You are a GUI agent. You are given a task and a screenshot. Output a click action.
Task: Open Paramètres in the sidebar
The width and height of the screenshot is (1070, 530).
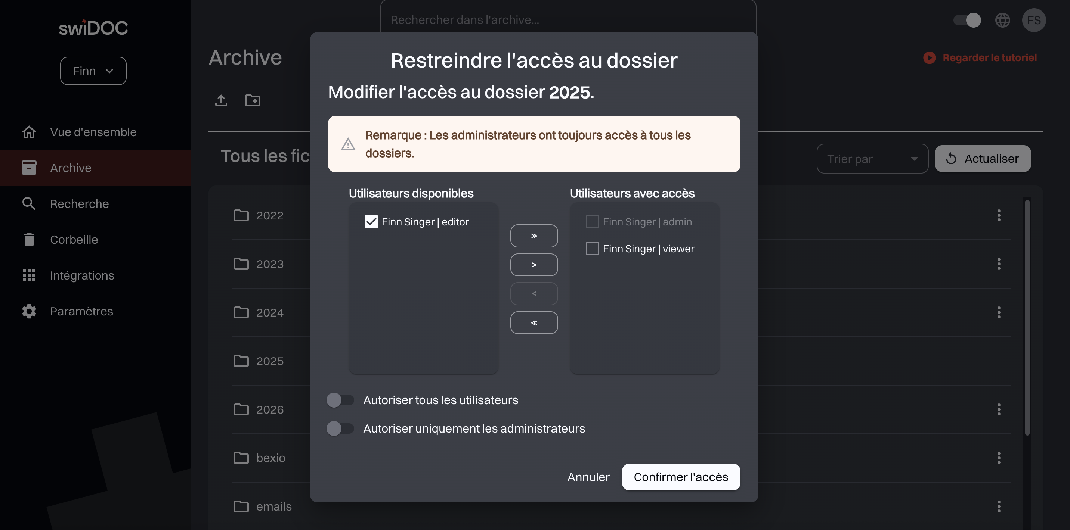(81, 311)
